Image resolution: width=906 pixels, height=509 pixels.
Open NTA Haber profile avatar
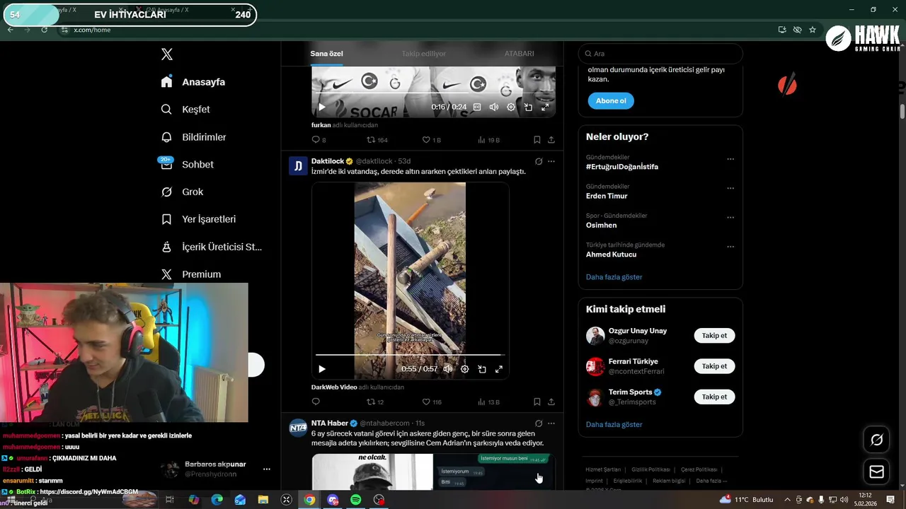tap(298, 428)
